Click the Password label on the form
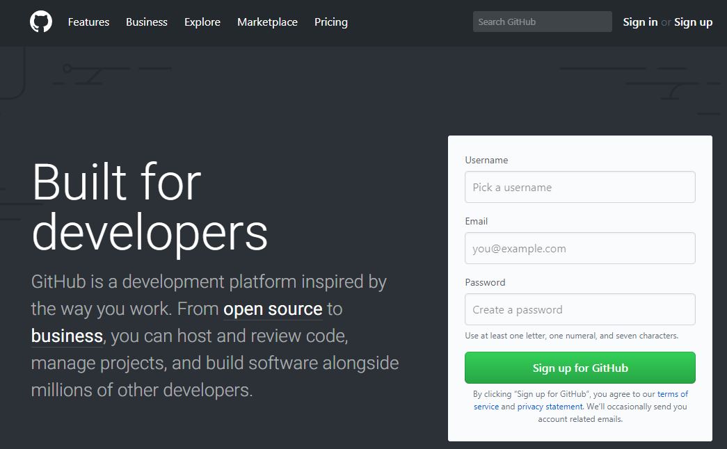 485,282
